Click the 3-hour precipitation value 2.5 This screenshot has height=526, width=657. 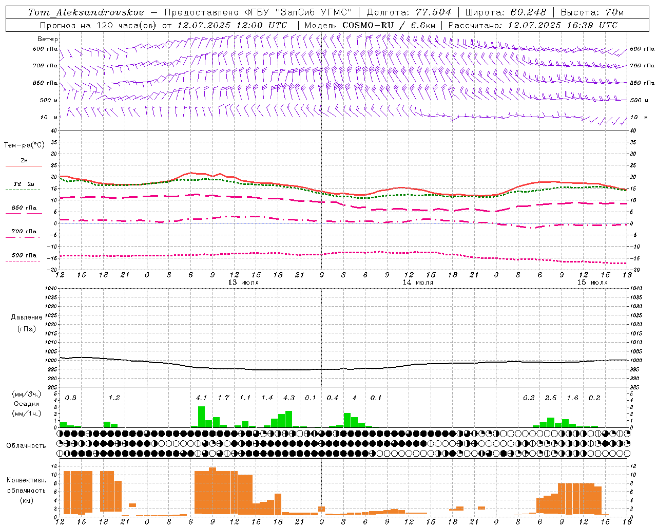point(551,398)
